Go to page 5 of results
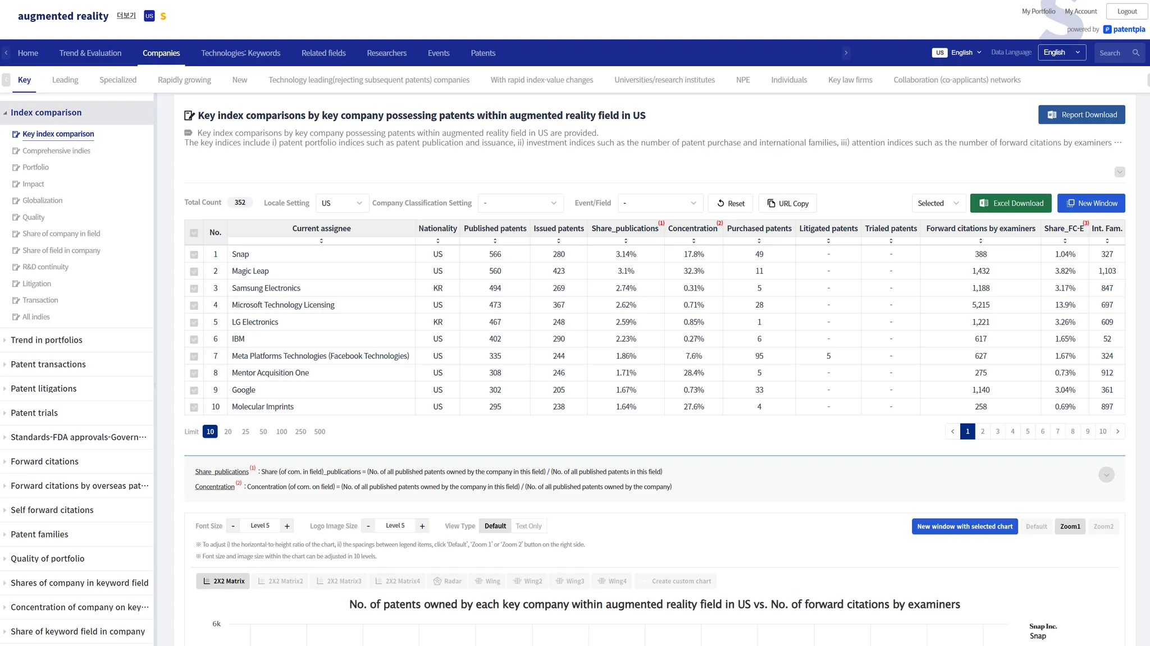This screenshot has height=646, width=1150. pyautogui.click(x=1028, y=432)
